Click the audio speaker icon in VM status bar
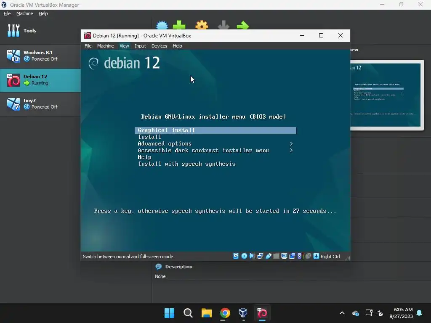Screen dimensions: 431x323 point(252,256)
